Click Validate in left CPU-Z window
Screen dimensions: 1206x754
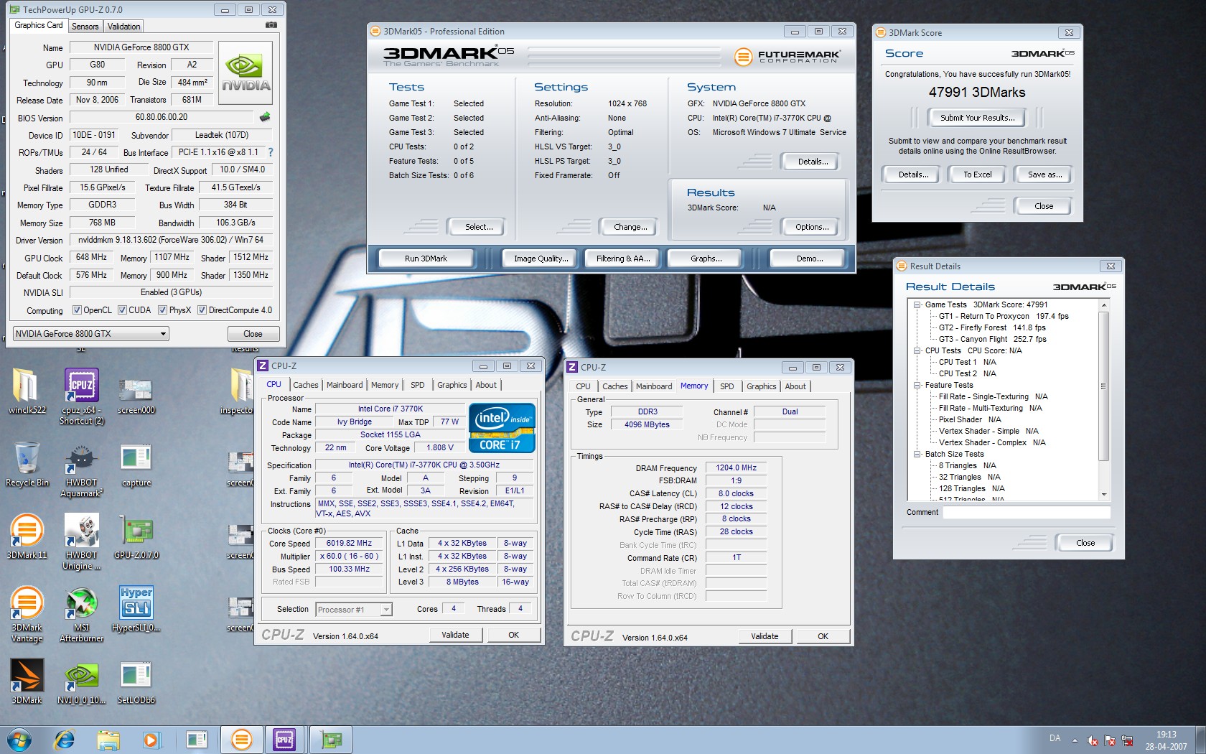[x=455, y=635]
